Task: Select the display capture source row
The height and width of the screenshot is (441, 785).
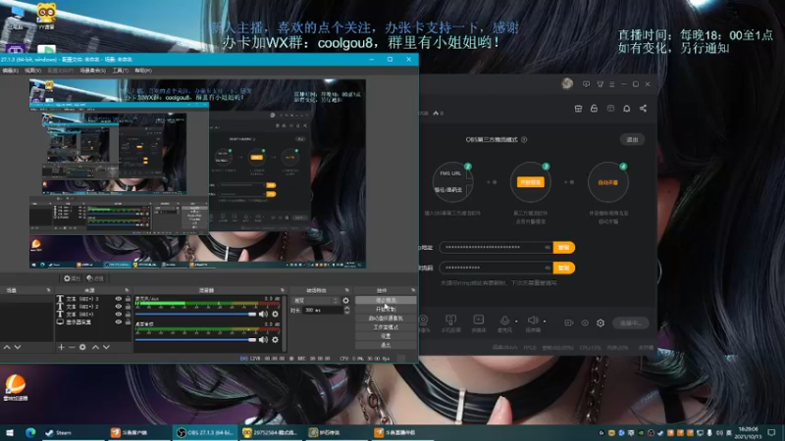Action: point(92,322)
